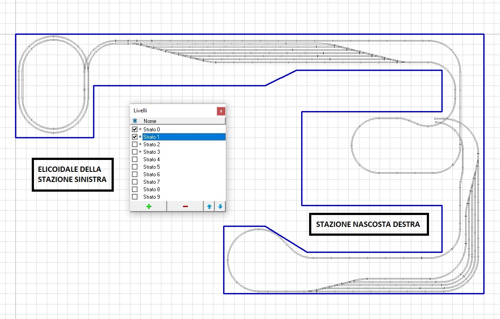
Task: Delete the selected layer with the red minus
Action: click(185, 206)
